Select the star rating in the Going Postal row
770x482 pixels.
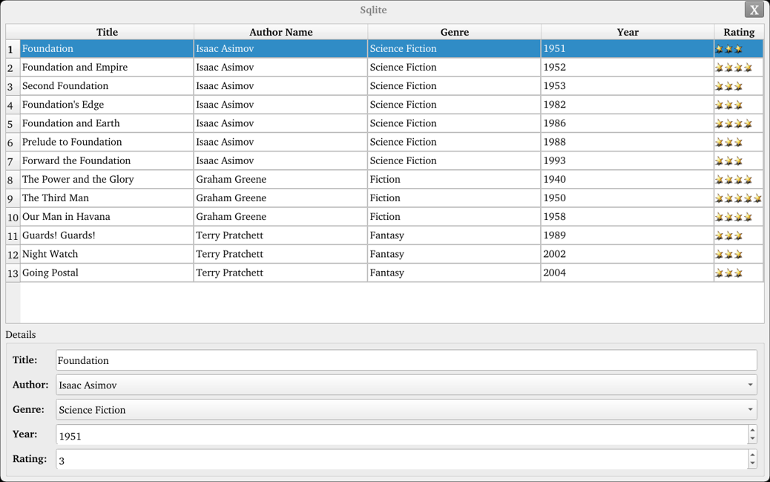728,273
